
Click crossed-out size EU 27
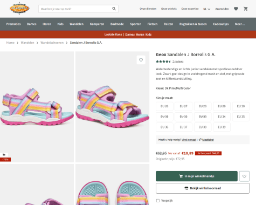tap(184, 106)
